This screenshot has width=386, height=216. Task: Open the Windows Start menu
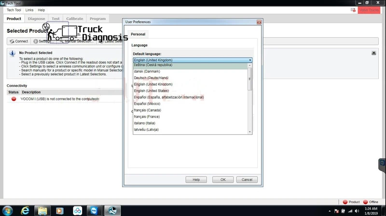click(x=7, y=211)
